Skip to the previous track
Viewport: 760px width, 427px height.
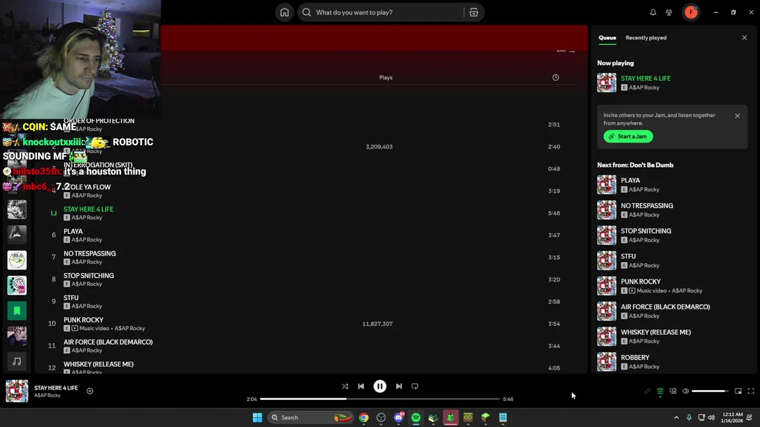(x=361, y=386)
